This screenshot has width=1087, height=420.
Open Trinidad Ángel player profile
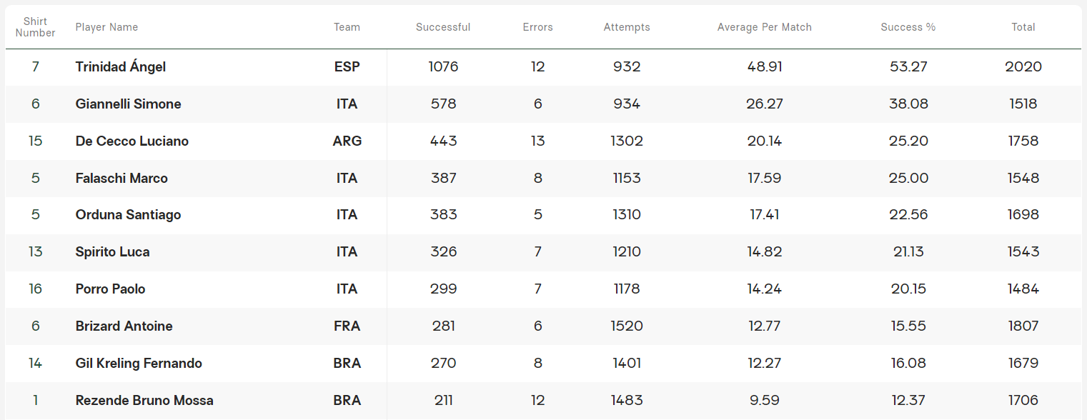tap(120, 67)
